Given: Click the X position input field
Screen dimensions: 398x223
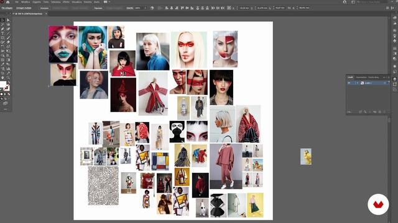Looking at the screenshot, I should (x=244, y=8).
